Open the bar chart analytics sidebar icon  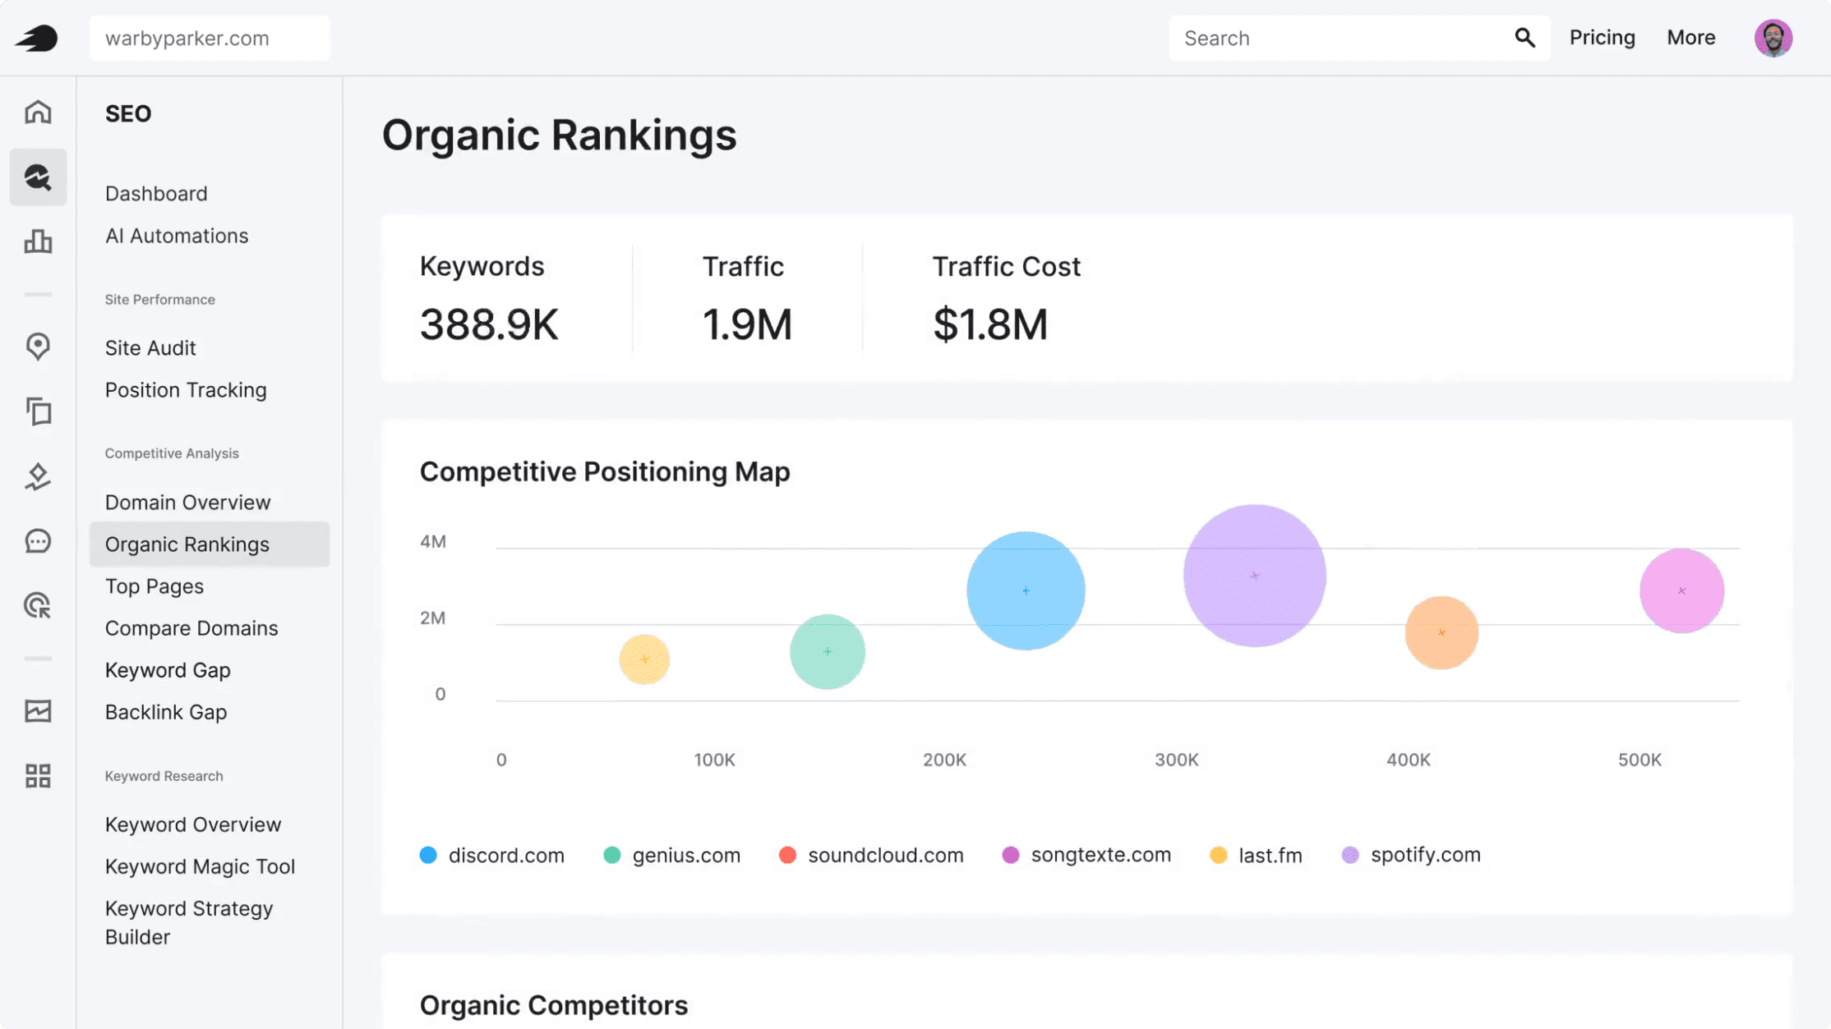tap(38, 241)
